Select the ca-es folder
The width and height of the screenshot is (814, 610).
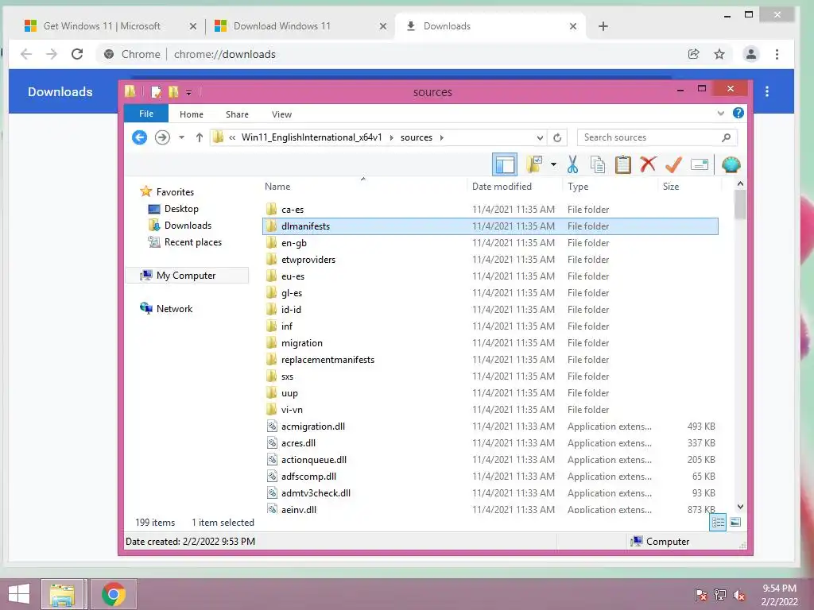tap(490, 210)
